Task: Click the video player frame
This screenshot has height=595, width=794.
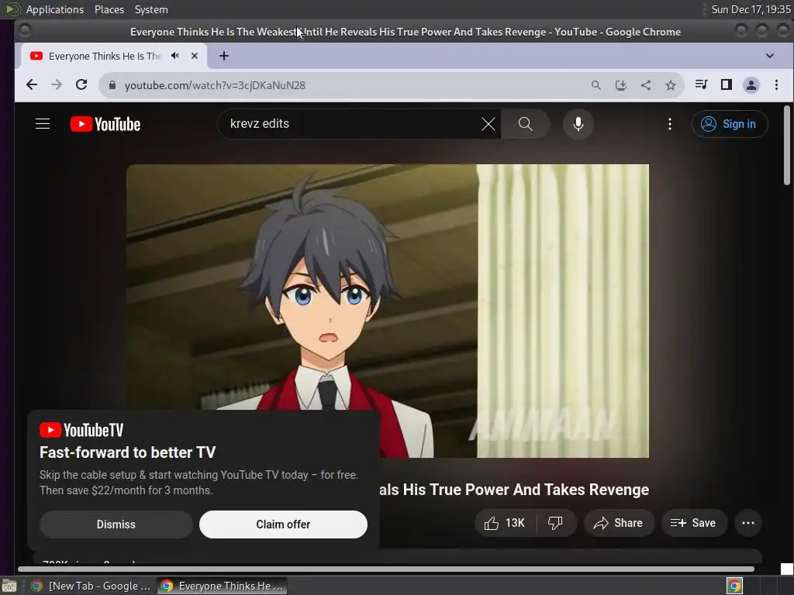Action: (x=388, y=311)
